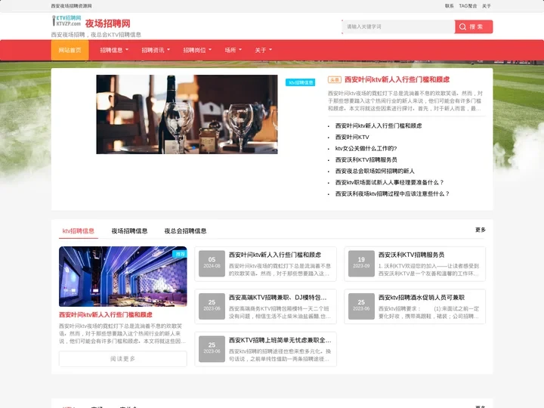Open list item 西安沃利KTV招聘服务员
The width and height of the screenshot is (544, 408).
pyautogui.click(x=366, y=159)
